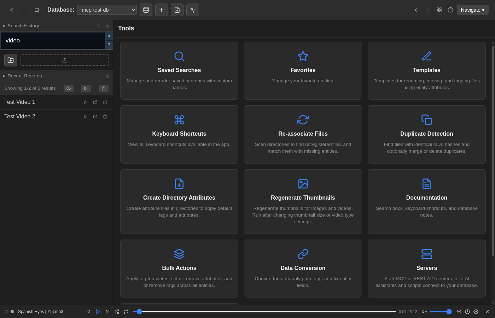Open player settings gear icon
This screenshot has height=318, width=495.
[476, 312]
